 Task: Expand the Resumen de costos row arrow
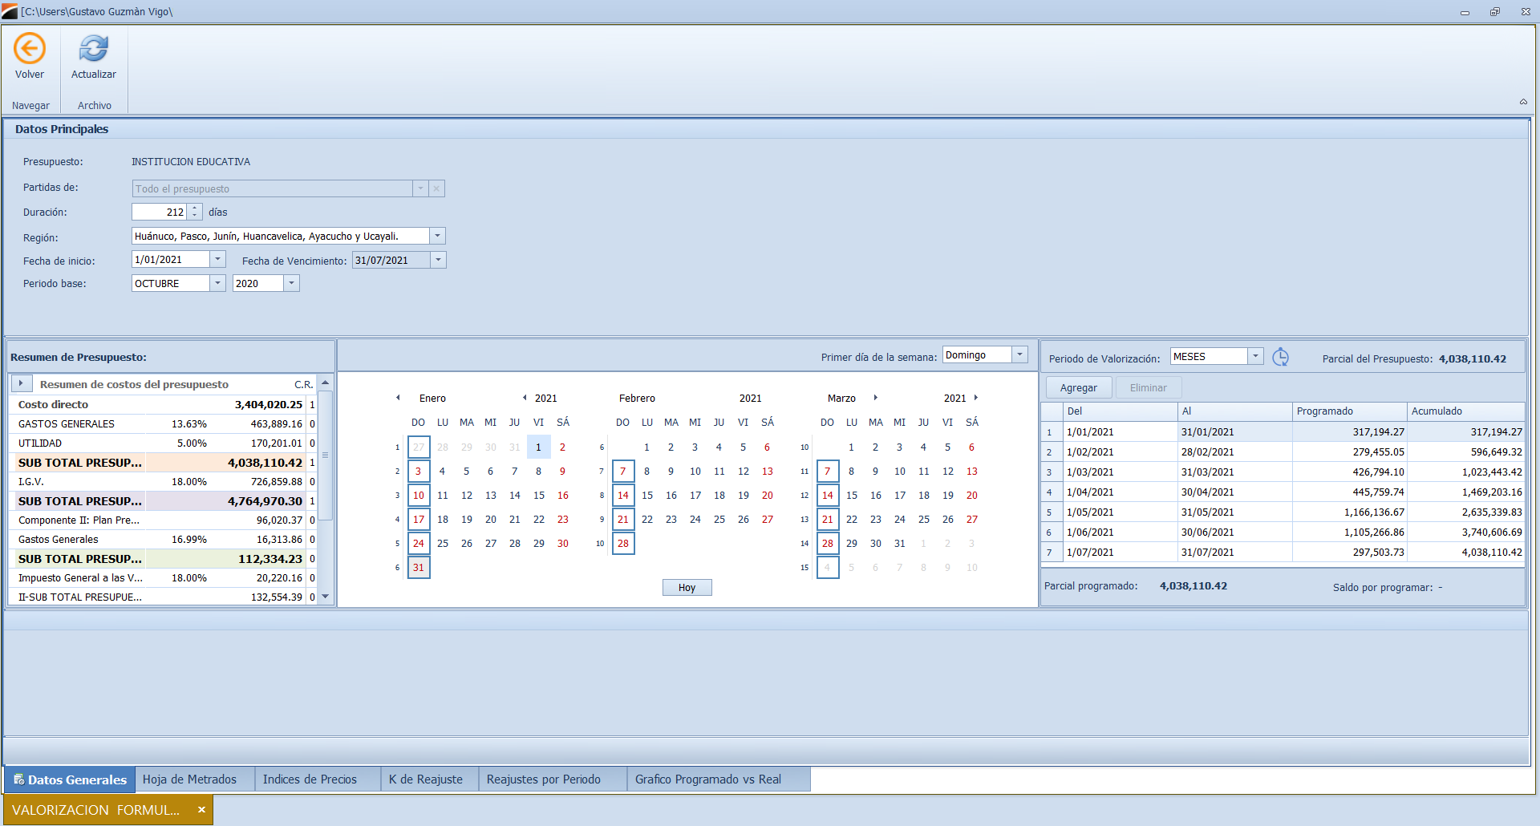(21, 384)
